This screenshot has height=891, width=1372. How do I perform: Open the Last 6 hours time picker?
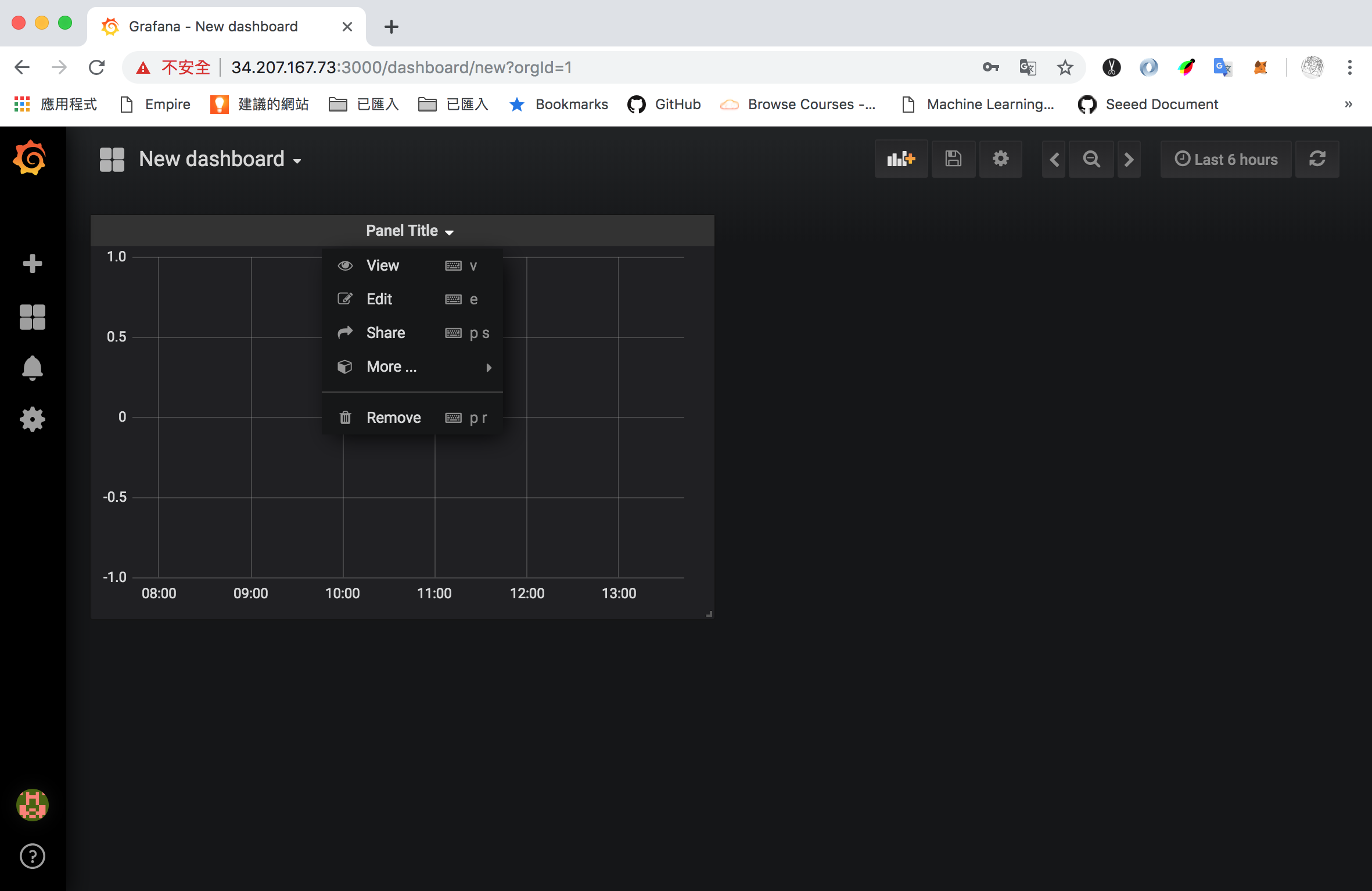1226,159
